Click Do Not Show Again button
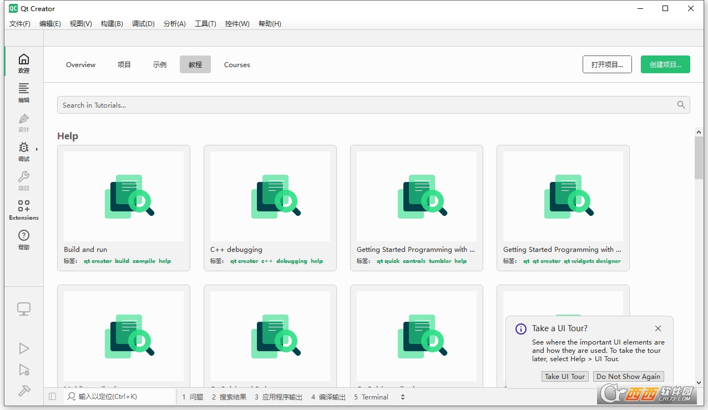The height and width of the screenshot is (410, 708). 629,376
